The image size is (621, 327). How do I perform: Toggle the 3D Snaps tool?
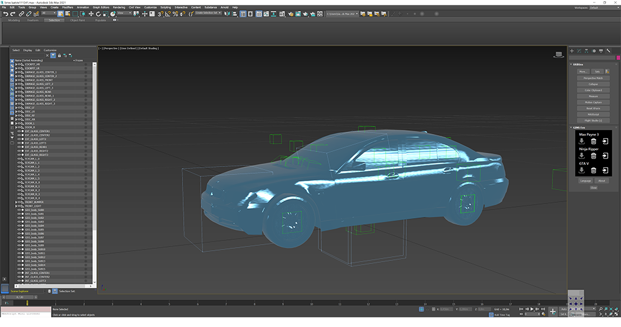pos(160,14)
